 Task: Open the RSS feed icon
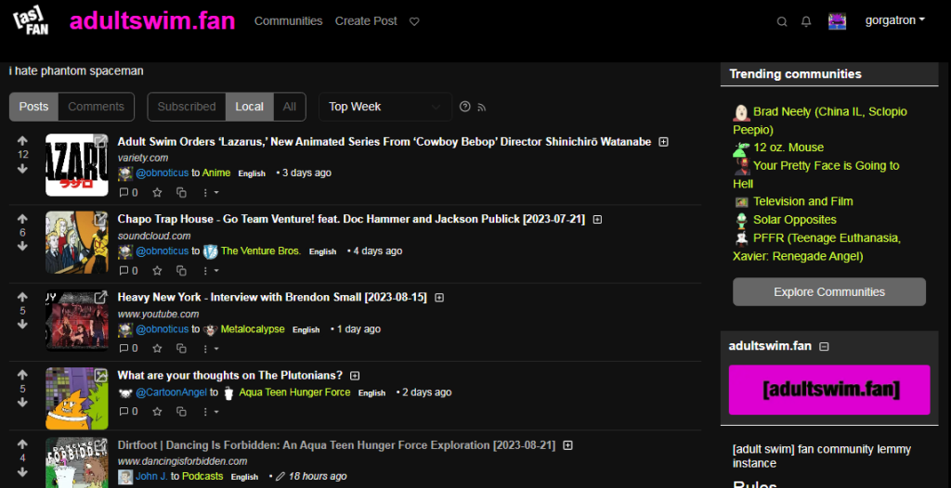pos(482,108)
